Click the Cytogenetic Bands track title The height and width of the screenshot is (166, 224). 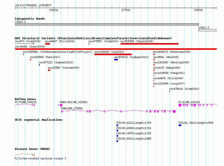pos(30,19)
